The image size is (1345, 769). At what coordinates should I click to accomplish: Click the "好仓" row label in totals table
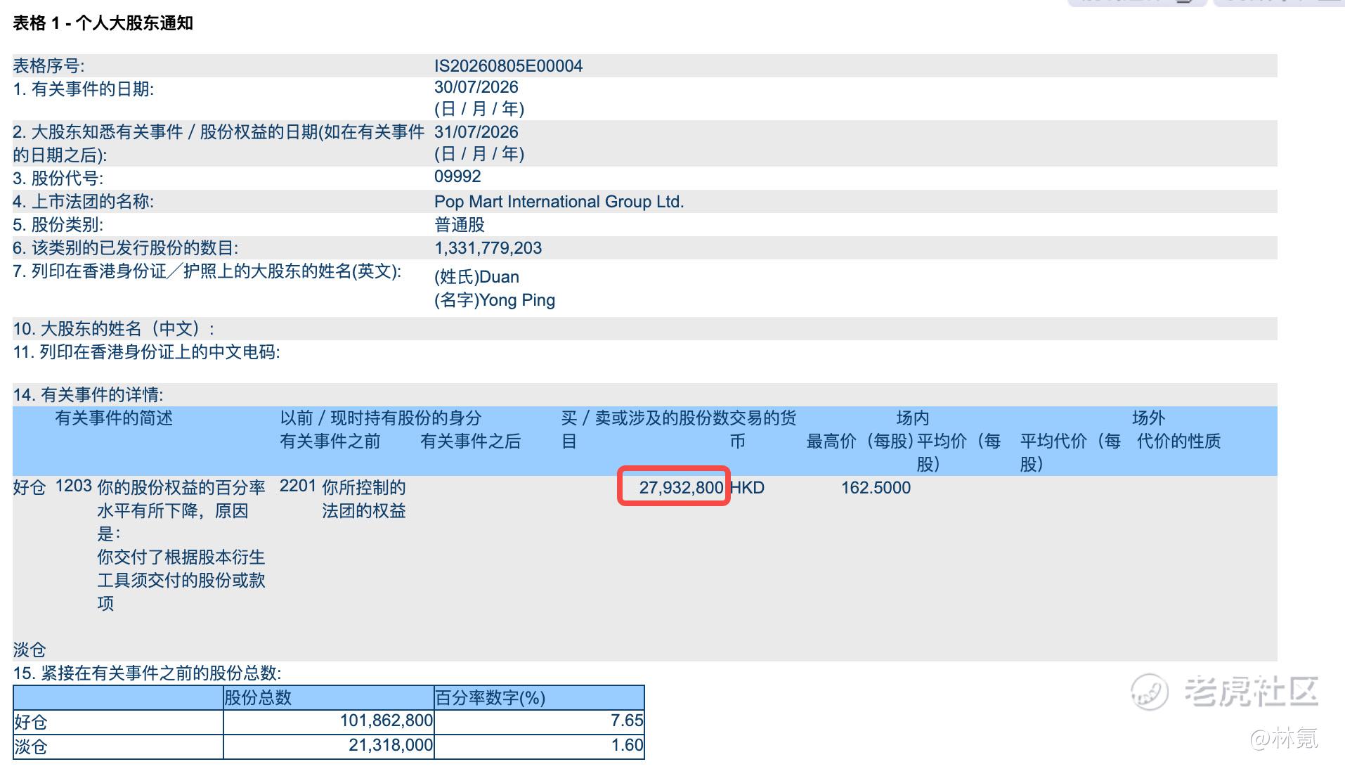[x=31, y=723]
